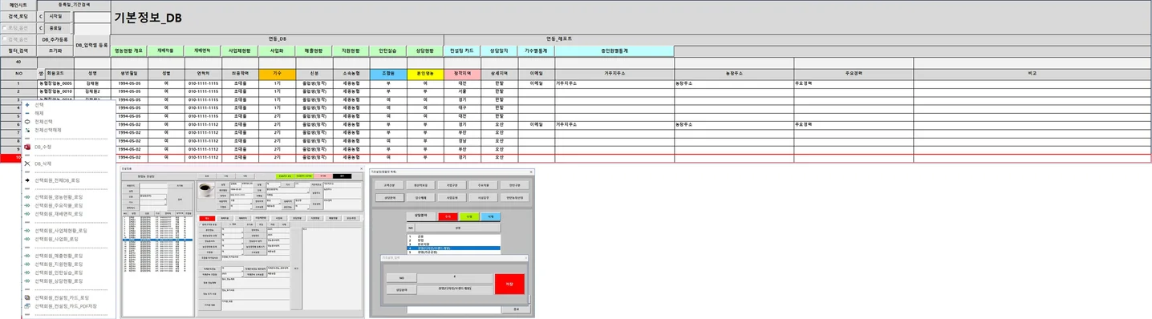The height and width of the screenshot is (319, 1152).
Task: Open the 컨설팅 카드 report button
Action: (x=462, y=50)
